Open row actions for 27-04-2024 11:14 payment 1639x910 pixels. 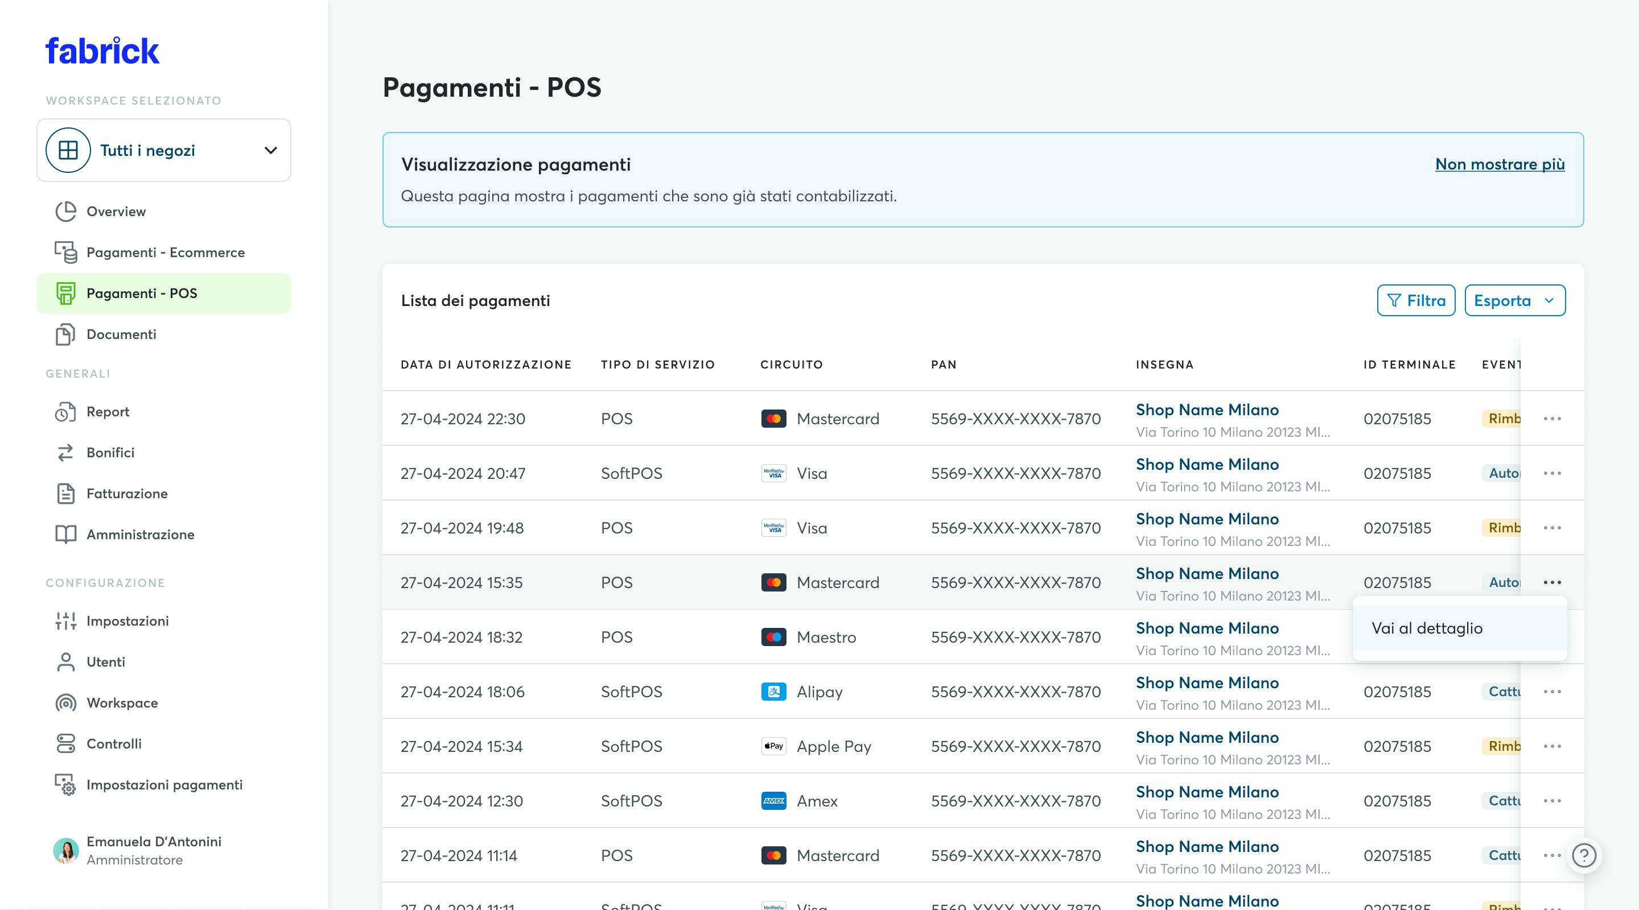click(1552, 856)
